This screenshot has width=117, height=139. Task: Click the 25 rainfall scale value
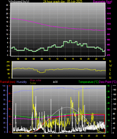10,93
